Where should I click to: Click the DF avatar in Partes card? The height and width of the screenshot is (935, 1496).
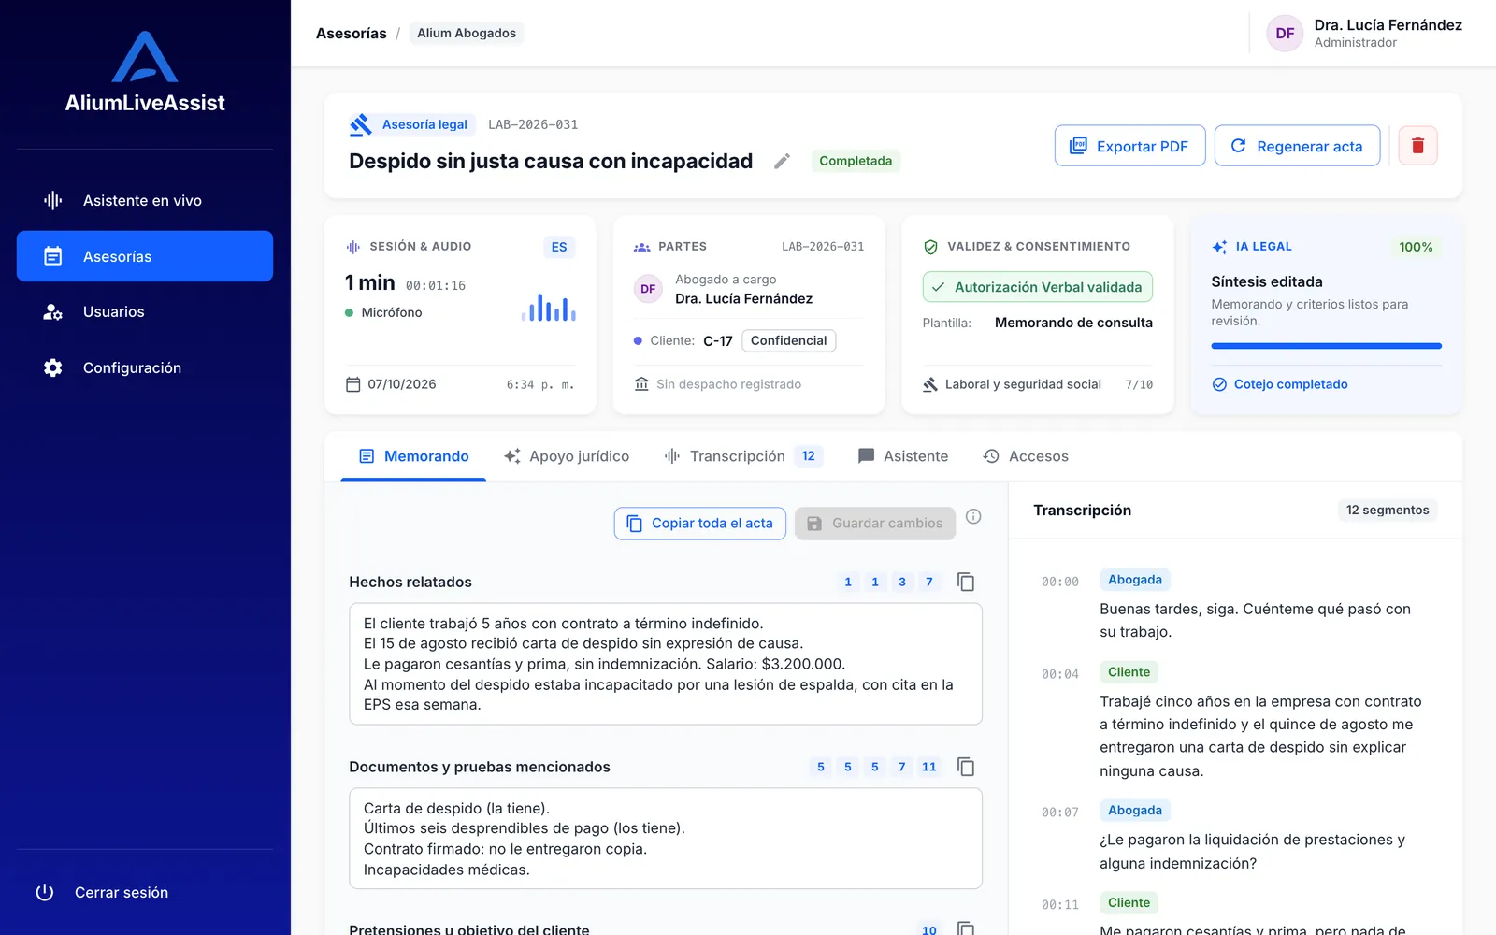(x=648, y=289)
